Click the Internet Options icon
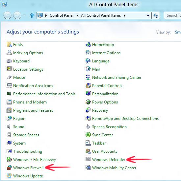 (88, 53)
